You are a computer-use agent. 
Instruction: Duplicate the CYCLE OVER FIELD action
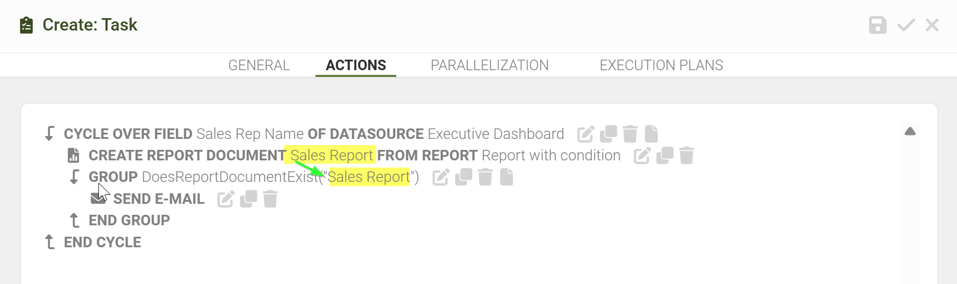click(609, 134)
